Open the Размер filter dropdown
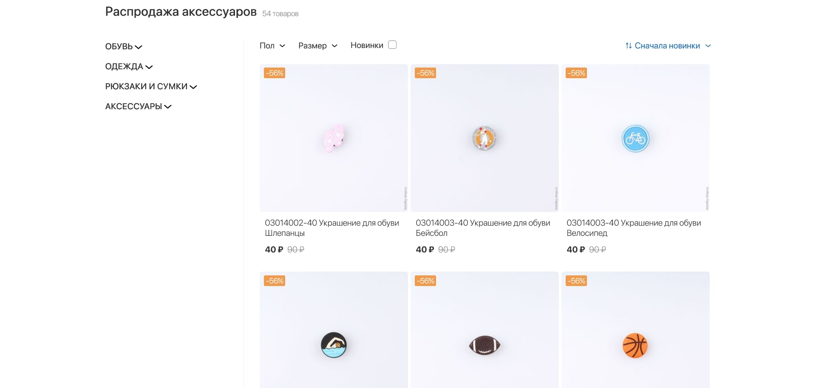This screenshot has height=388, width=816. coord(317,46)
